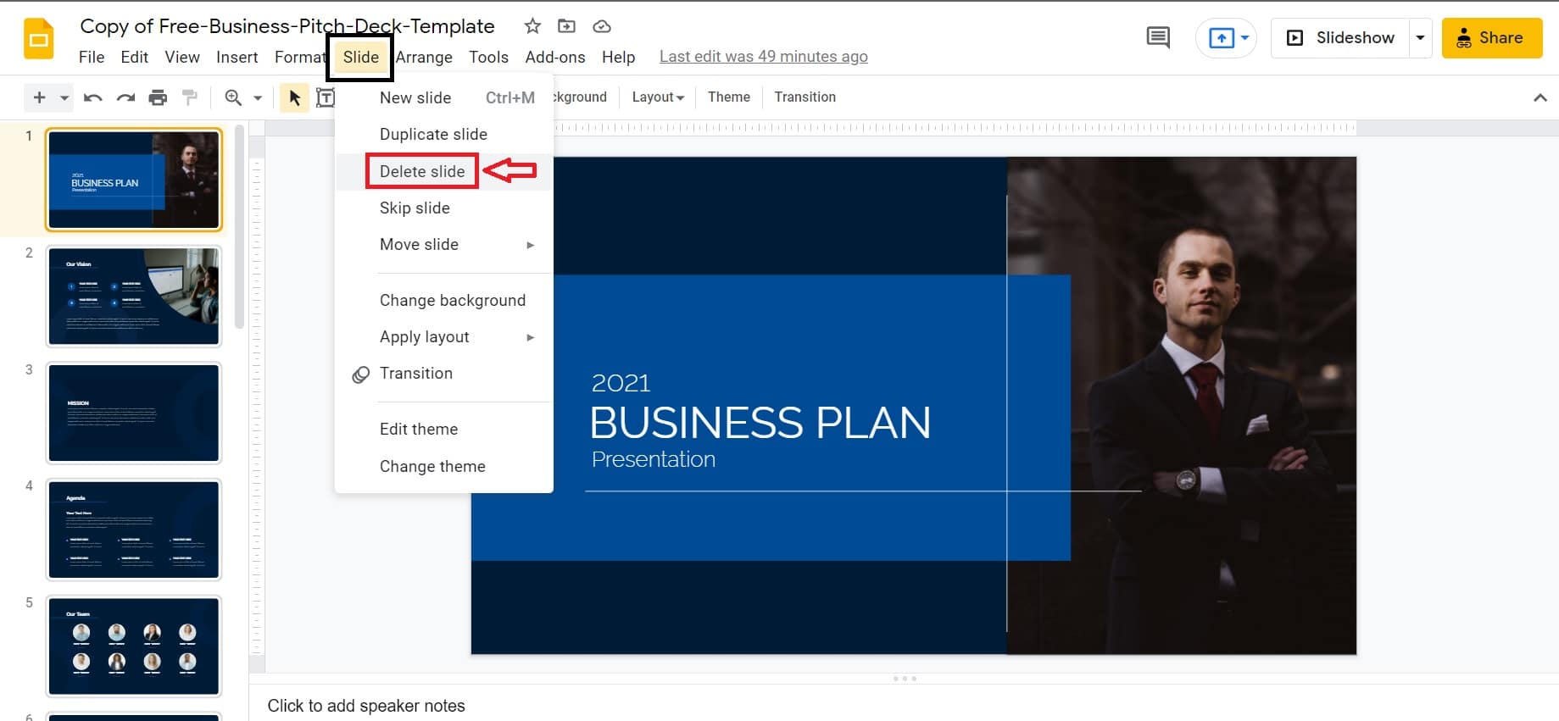The width and height of the screenshot is (1559, 721).
Task: Collapse the menus with chevron icon
Action: (1540, 97)
